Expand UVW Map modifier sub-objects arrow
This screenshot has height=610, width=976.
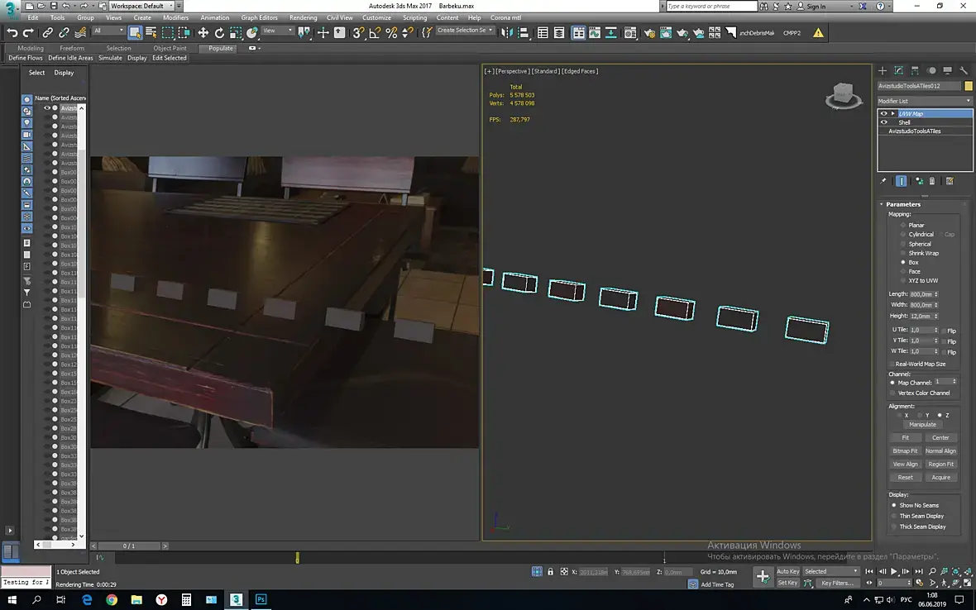[x=892, y=114]
